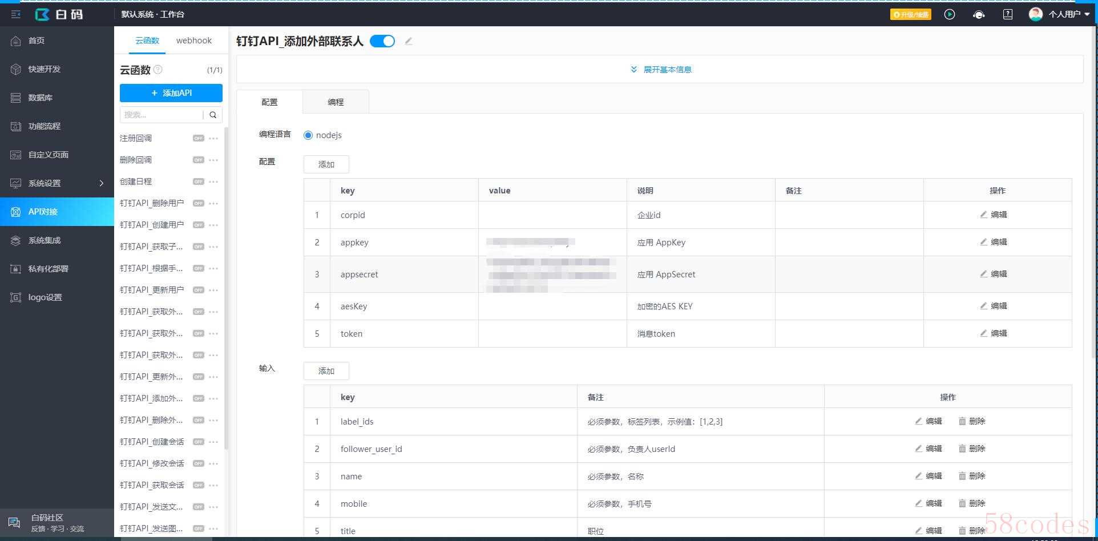Toggle OFF switch for 钉钉API_获取会话
This screenshot has height=541, width=1098.
[198, 485]
